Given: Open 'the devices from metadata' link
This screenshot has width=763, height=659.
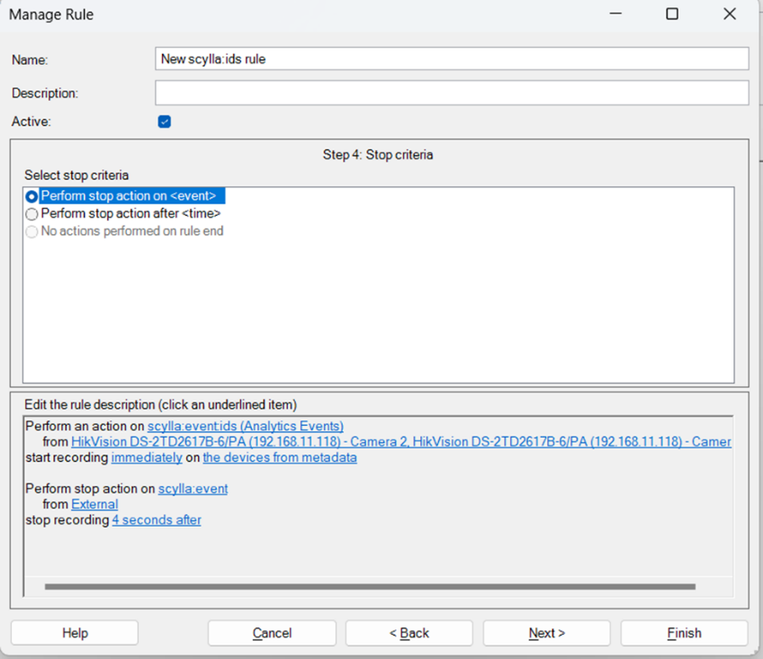Looking at the screenshot, I should pos(280,457).
